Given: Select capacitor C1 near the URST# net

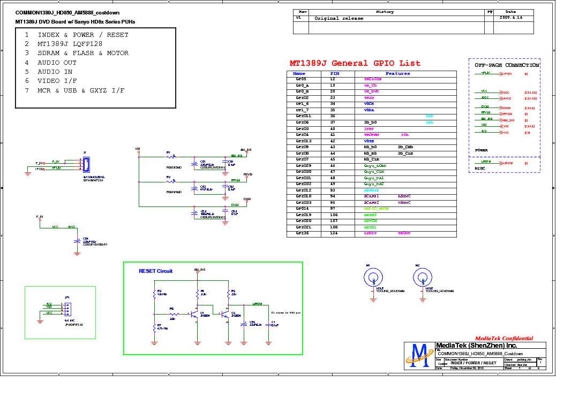Looking at the screenshot, I should (268, 325).
